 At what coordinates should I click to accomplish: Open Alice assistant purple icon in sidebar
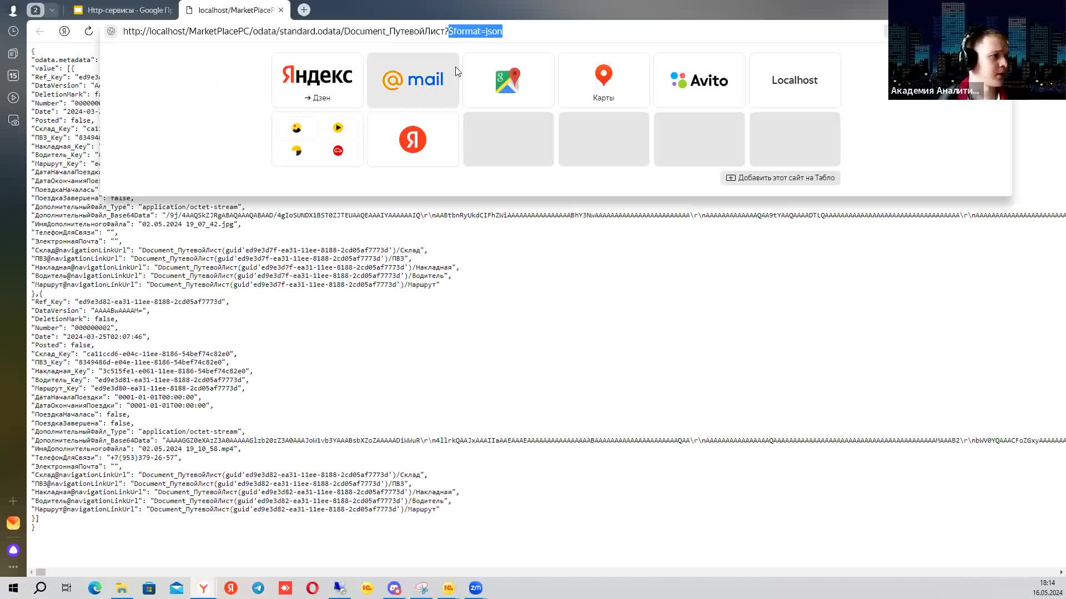coord(13,550)
